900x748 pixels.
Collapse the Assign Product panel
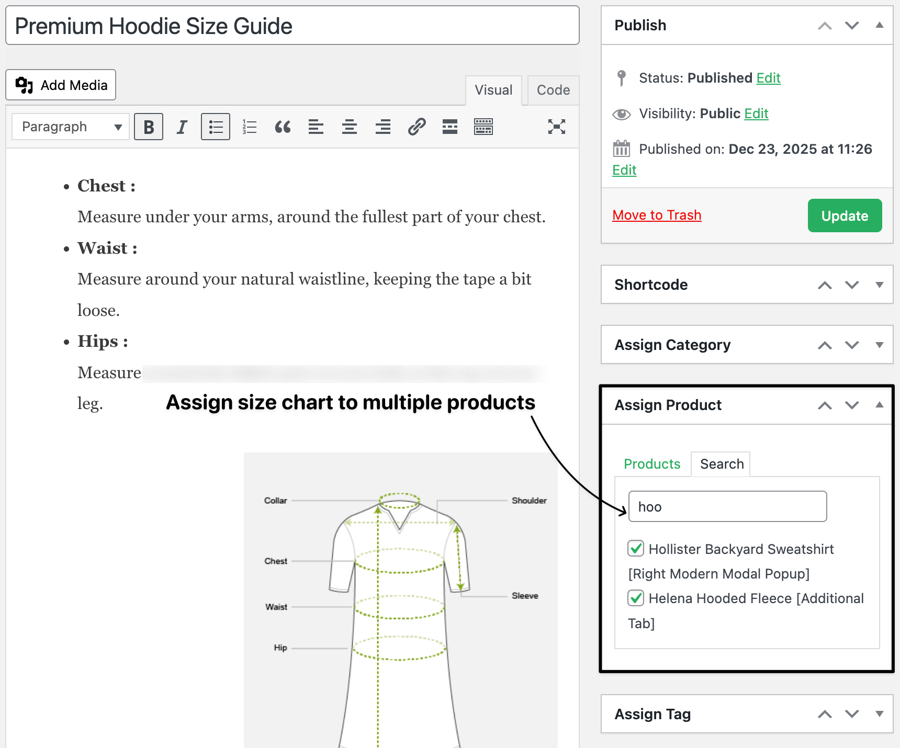pos(879,405)
